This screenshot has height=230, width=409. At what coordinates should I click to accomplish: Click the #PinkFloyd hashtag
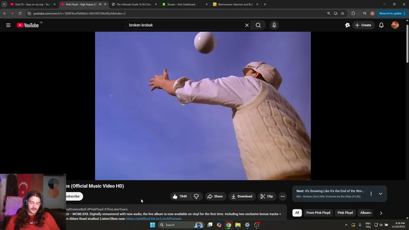pos(95,209)
